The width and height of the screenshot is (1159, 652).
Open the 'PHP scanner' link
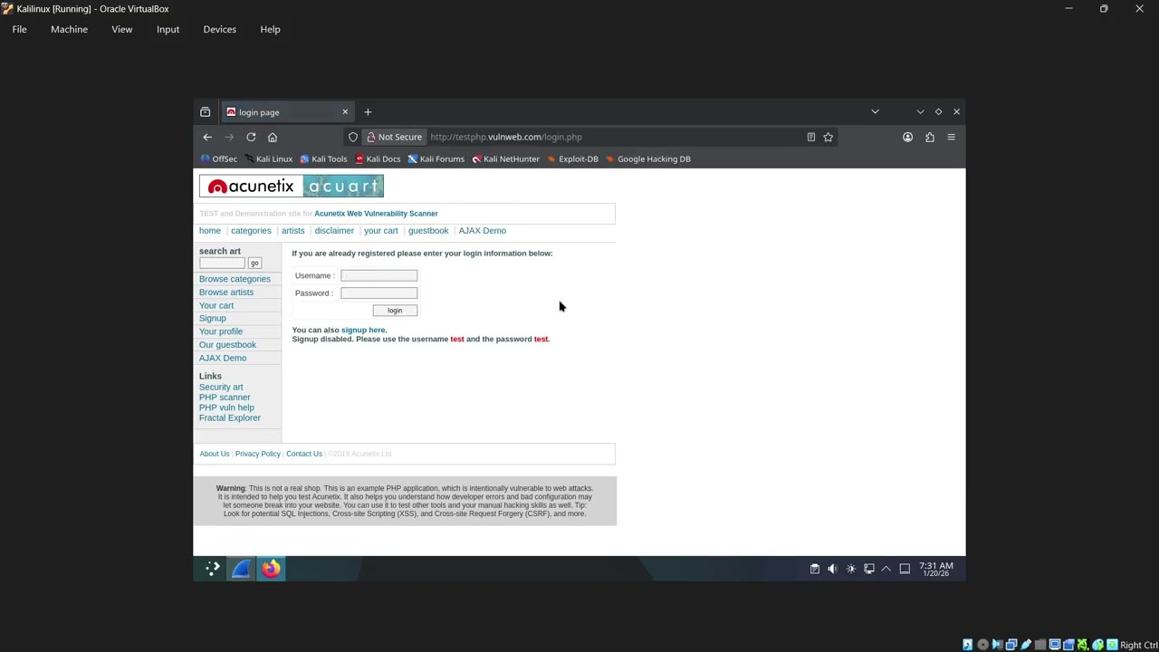[225, 398]
